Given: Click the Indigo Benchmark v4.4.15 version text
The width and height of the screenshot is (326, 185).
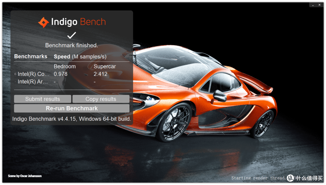Looking at the screenshot, I should click(x=72, y=119).
